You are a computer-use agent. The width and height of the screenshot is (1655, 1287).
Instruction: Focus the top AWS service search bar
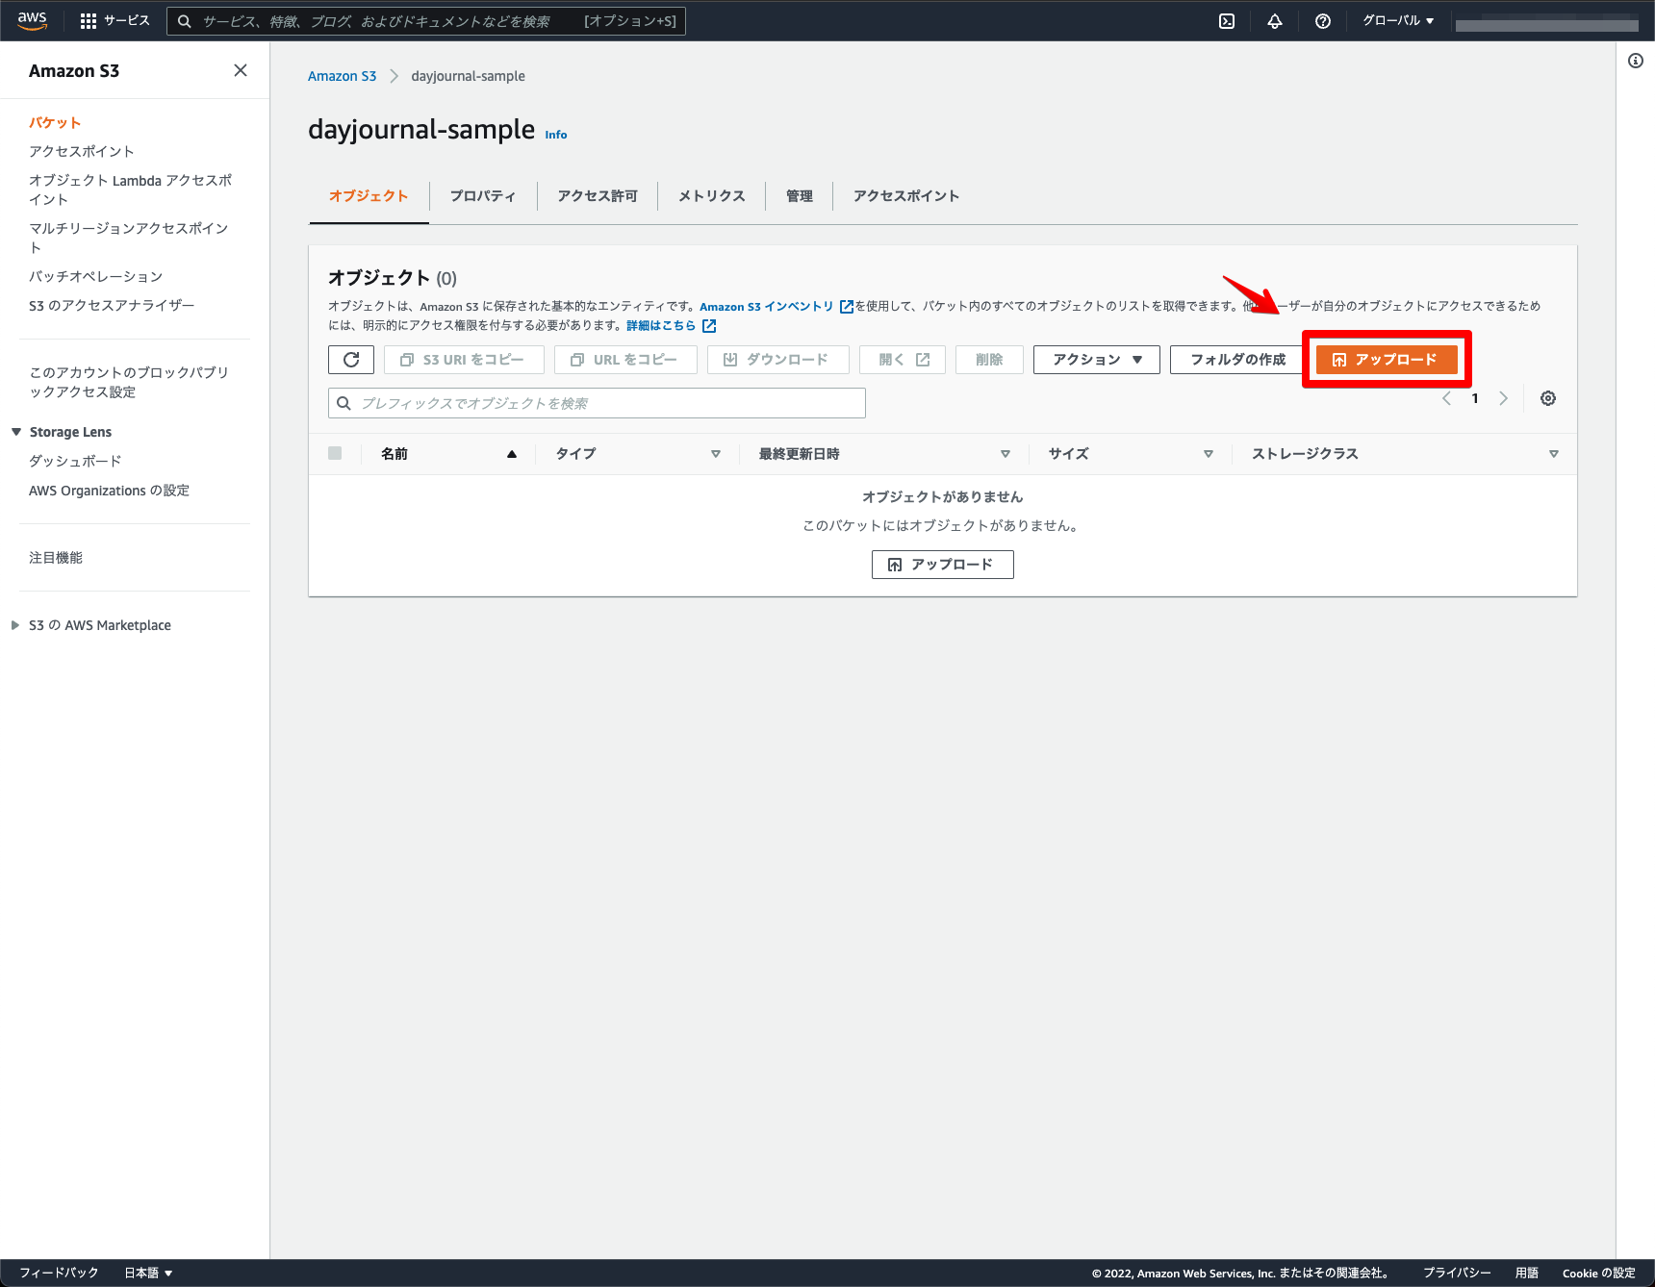[426, 21]
